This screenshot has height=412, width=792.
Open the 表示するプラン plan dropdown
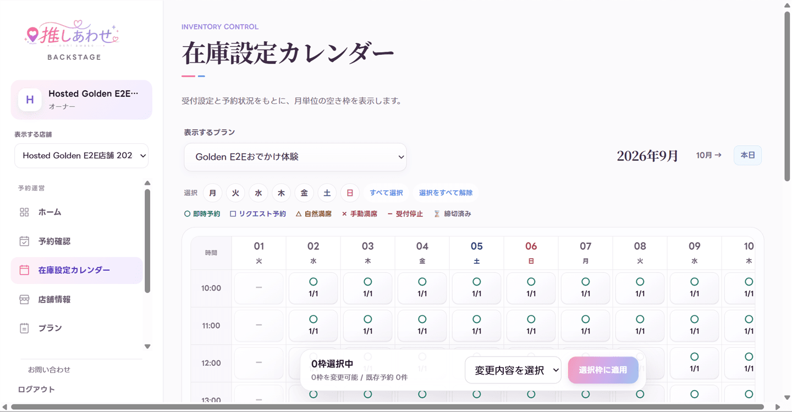(x=295, y=157)
